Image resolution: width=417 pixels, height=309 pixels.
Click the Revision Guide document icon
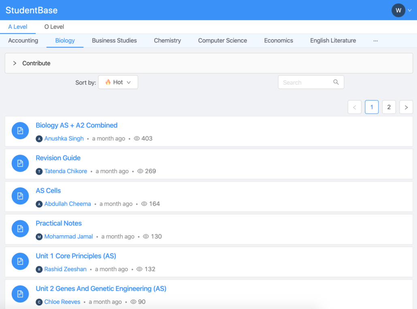pos(20,163)
